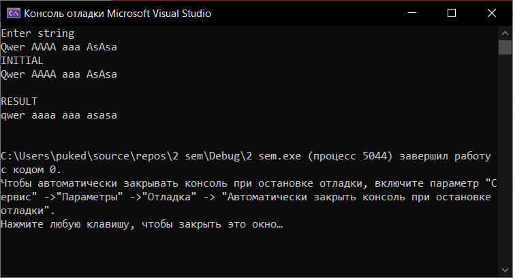Click the scrollbar down arrow

505,271
